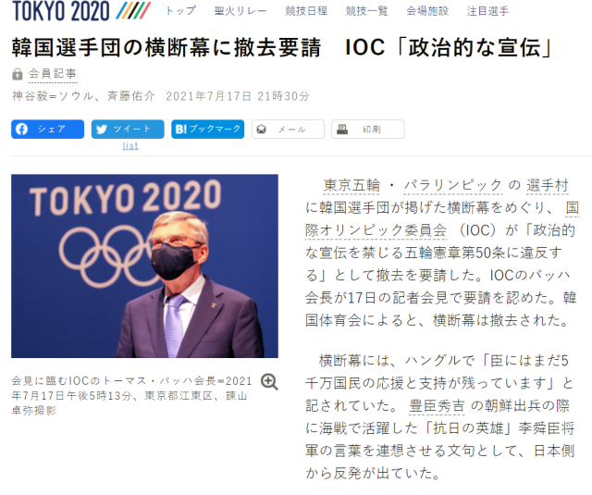The image size is (592, 495).
Task: Open the TOKYO 2020 logo
Action: coord(81,10)
